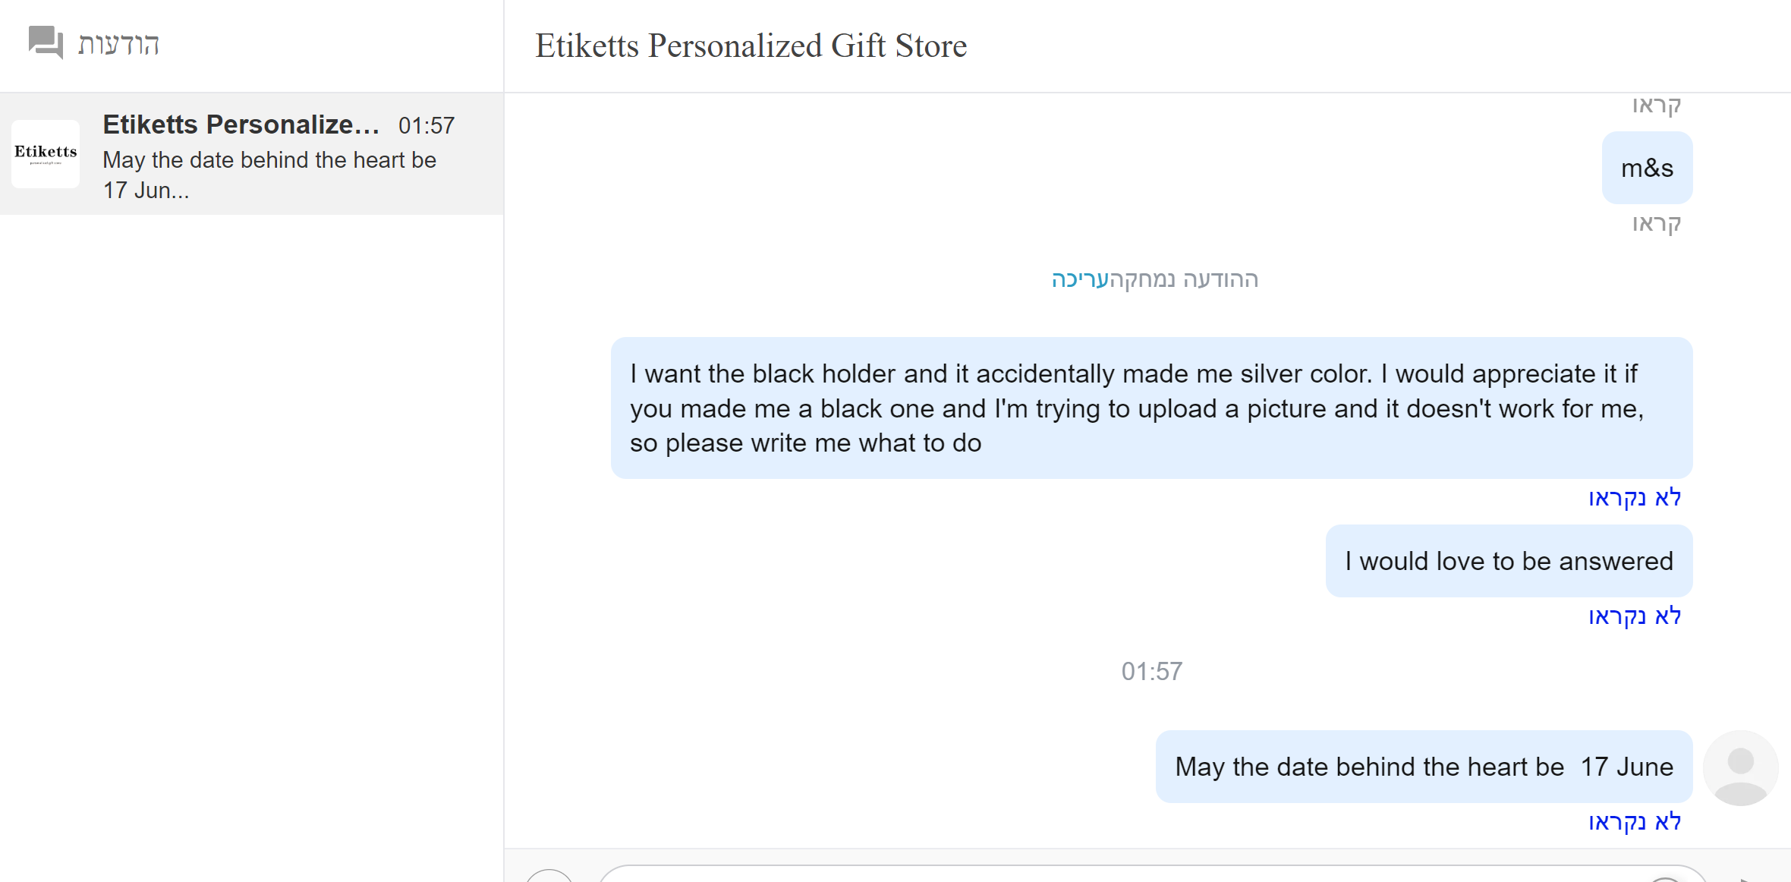Click the הודעות messages heading
The width and height of the screenshot is (1791, 882).
tap(119, 44)
